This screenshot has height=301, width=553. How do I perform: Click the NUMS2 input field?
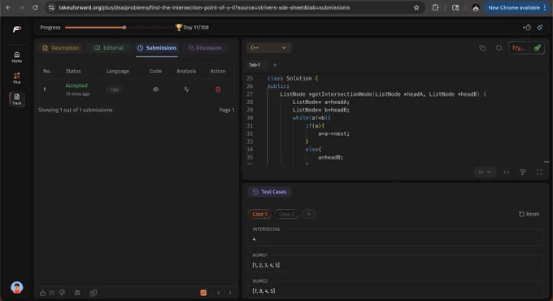pos(395,290)
